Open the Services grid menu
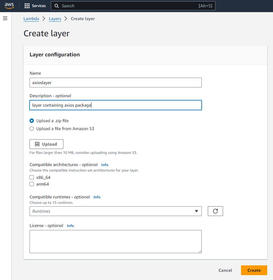Image resolution: width=273 pixels, height=280 pixels. tap(35, 6)
